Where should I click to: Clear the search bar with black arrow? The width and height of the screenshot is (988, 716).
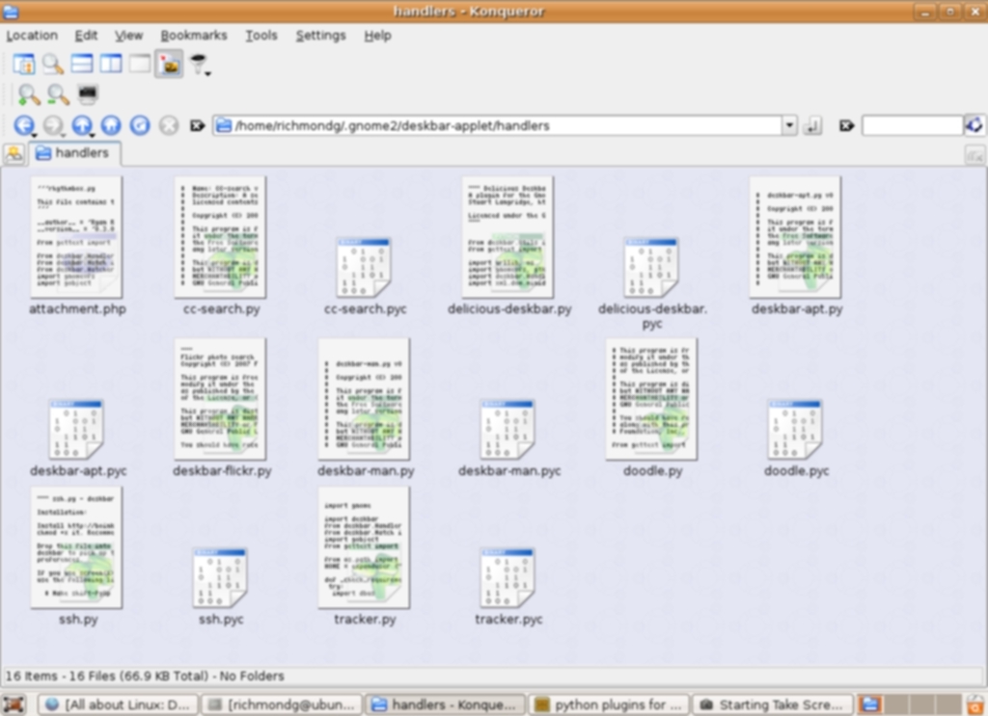click(x=846, y=126)
